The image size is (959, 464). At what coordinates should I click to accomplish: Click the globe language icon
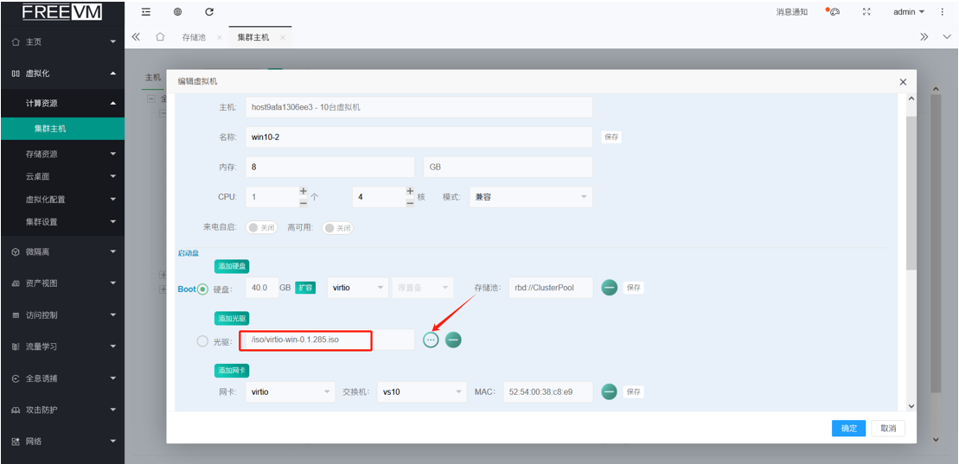click(177, 12)
